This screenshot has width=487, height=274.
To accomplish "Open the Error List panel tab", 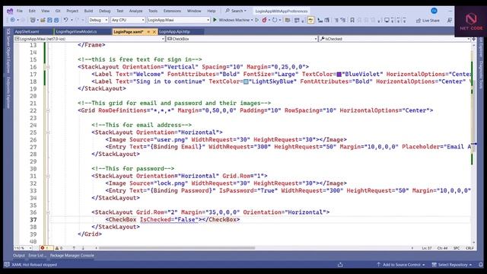I will pyautogui.click(x=37, y=256).
